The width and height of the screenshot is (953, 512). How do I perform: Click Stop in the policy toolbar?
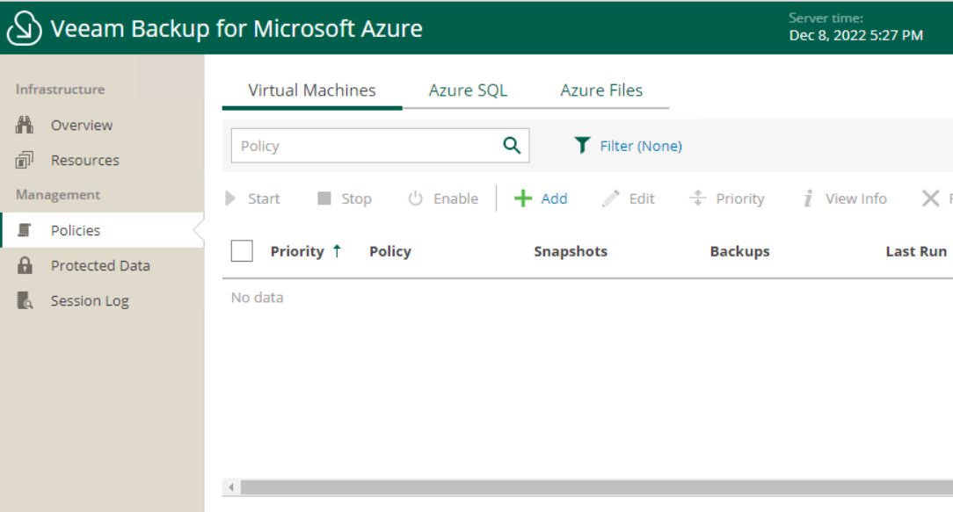(344, 198)
